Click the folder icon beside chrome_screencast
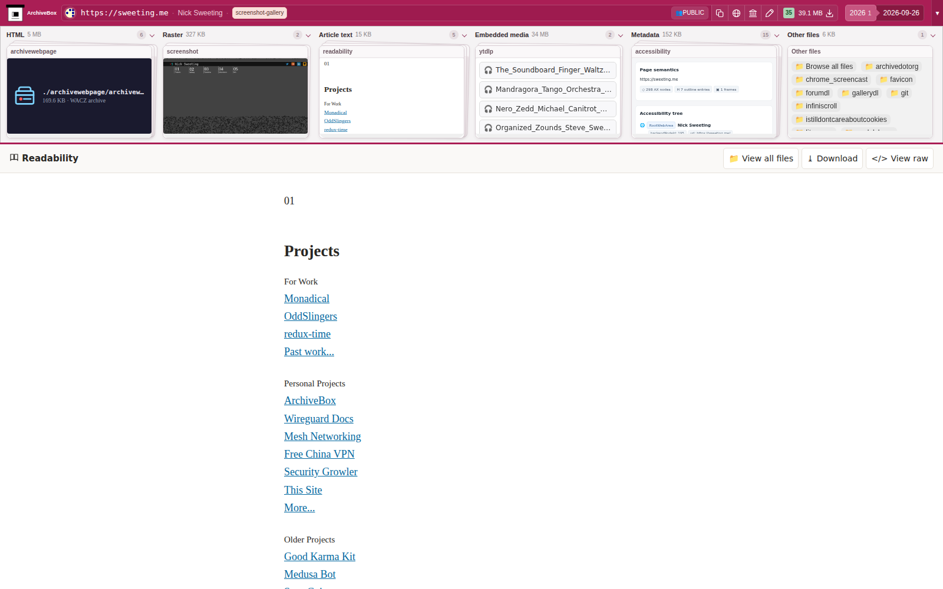 (799, 80)
